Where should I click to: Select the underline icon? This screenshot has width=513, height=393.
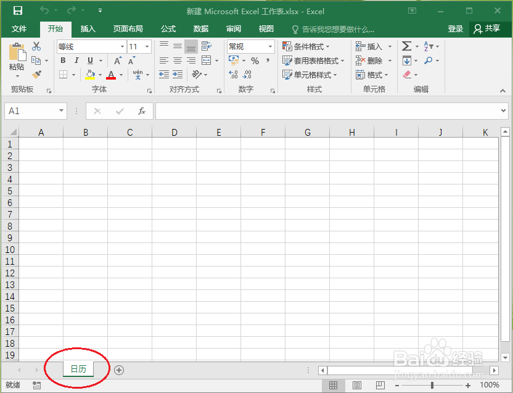[90, 60]
